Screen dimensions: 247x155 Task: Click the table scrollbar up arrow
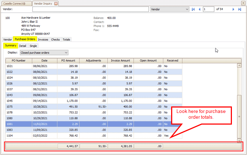coord(239,65)
